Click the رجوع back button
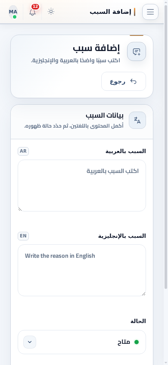 [124, 81]
